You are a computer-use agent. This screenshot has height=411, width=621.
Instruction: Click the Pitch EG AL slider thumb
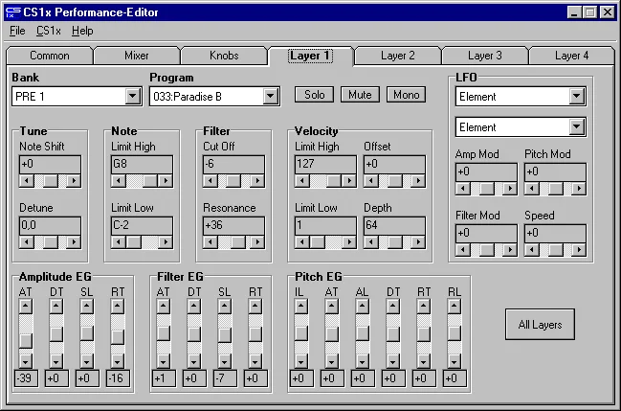363,334
